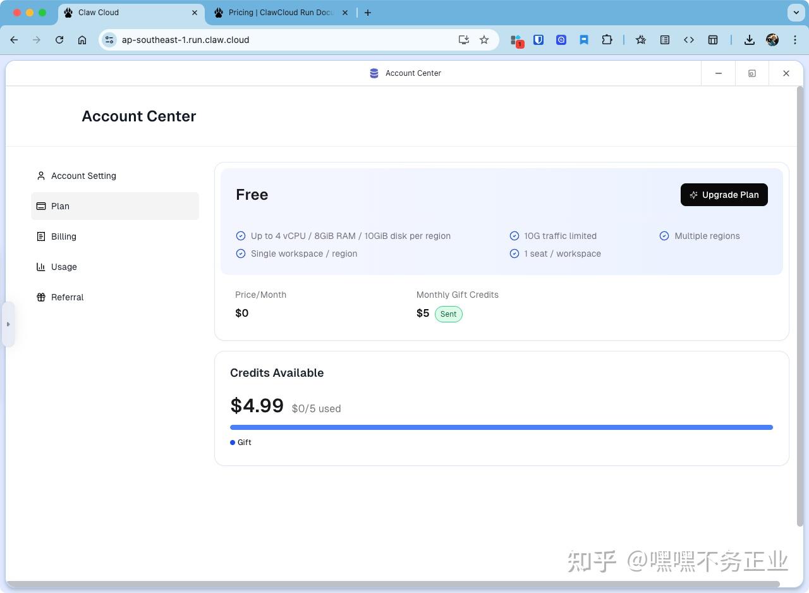This screenshot has height=593, width=809.
Task: Open the Usage section
Action: pos(114,267)
